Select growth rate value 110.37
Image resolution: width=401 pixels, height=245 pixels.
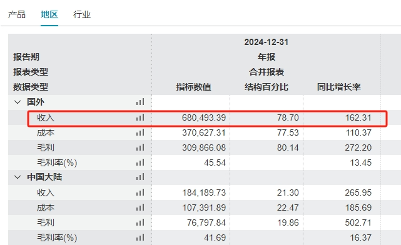coord(358,133)
